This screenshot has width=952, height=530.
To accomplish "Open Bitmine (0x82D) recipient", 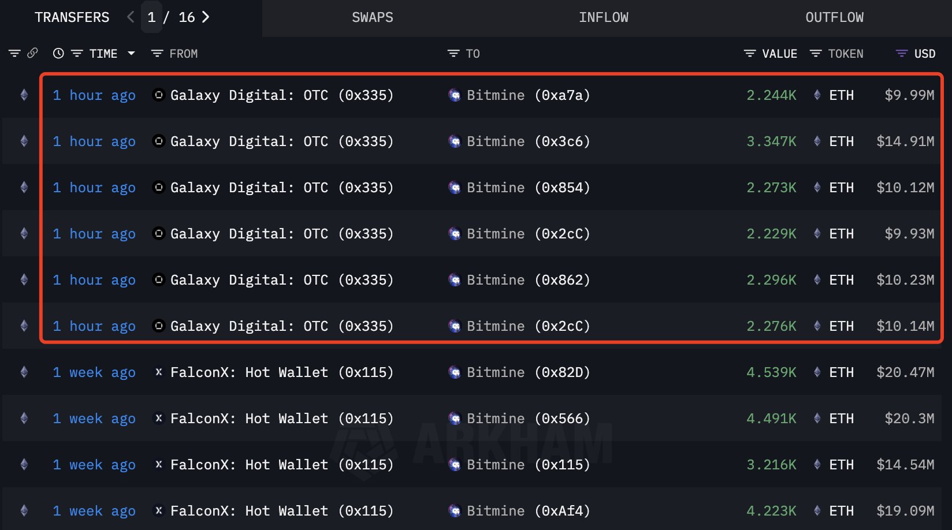I will click(x=529, y=372).
